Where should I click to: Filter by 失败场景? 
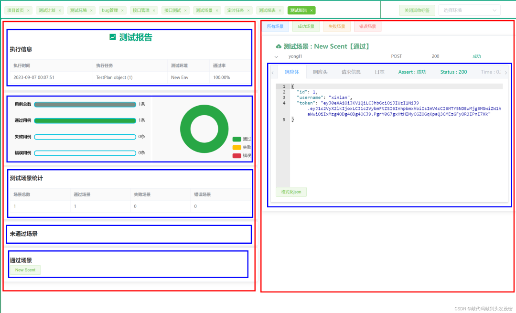pyautogui.click(x=337, y=26)
